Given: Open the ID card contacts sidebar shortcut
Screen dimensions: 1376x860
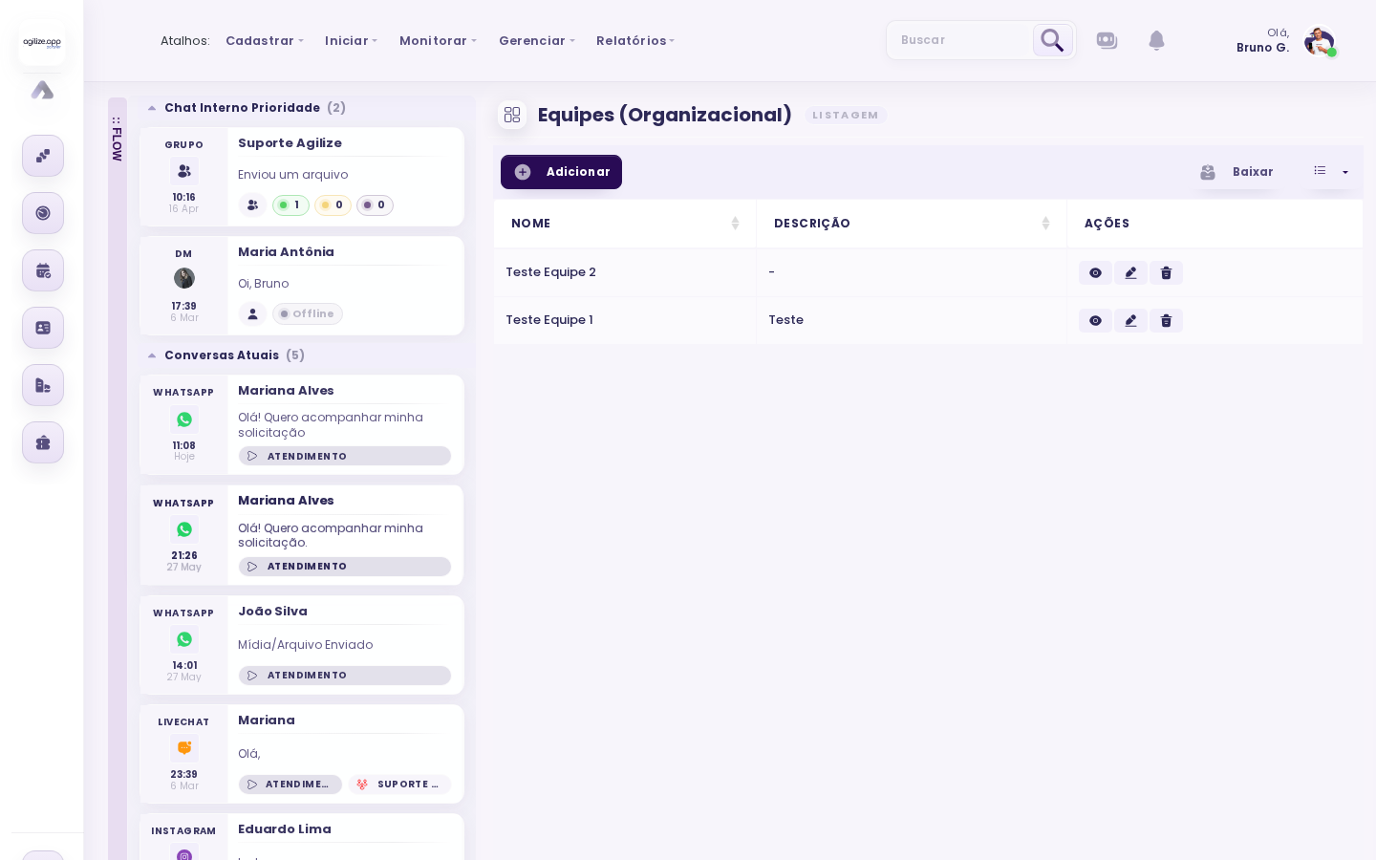Looking at the screenshot, I should [43, 328].
